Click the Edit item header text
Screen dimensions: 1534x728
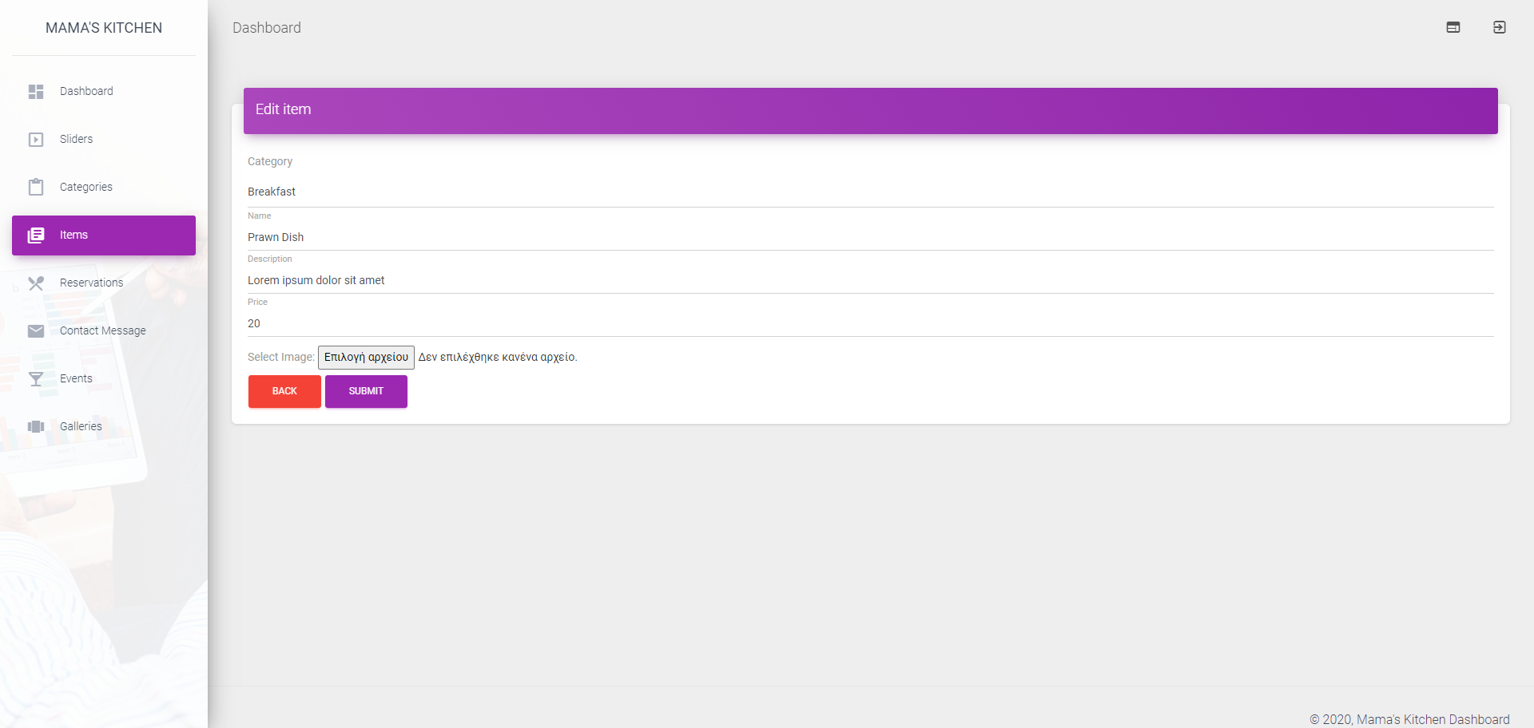(284, 109)
